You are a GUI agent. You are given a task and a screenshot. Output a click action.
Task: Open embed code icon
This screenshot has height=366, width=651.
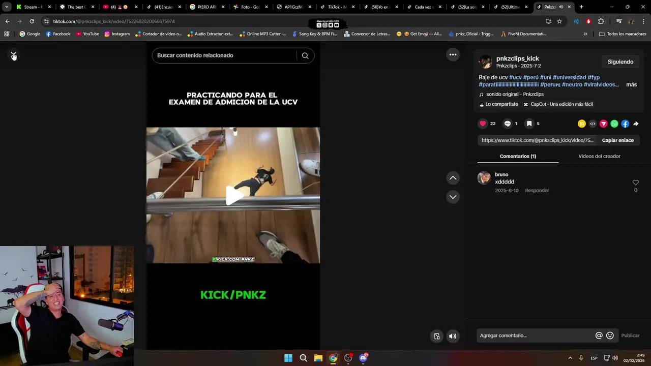[x=593, y=124]
